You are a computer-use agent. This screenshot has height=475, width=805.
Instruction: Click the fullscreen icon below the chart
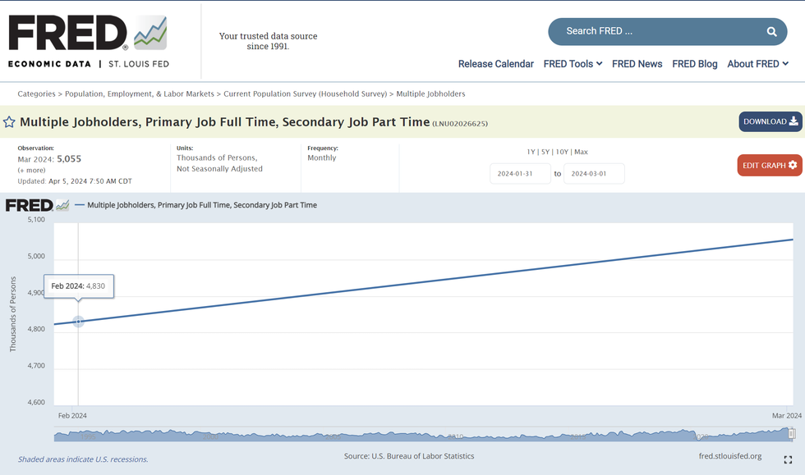(x=788, y=459)
